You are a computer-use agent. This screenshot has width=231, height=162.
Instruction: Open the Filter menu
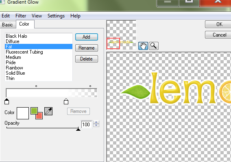pyautogui.click(x=21, y=16)
